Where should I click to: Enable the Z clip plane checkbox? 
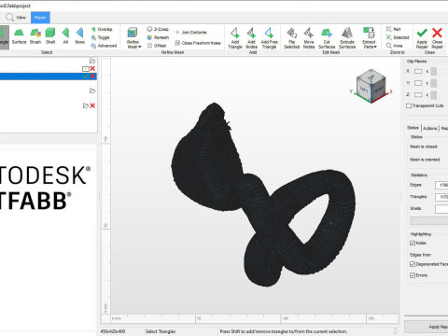418,94
